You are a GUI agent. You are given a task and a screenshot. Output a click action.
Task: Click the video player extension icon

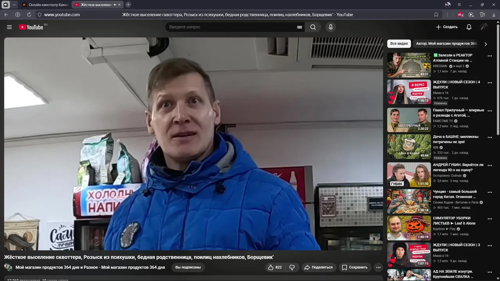click(471, 14)
